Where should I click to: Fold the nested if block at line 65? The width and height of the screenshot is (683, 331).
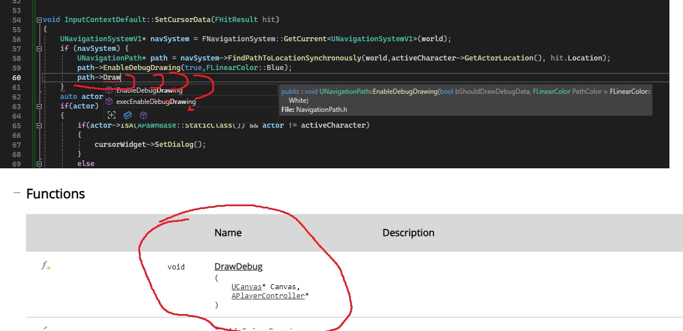tap(39, 125)
